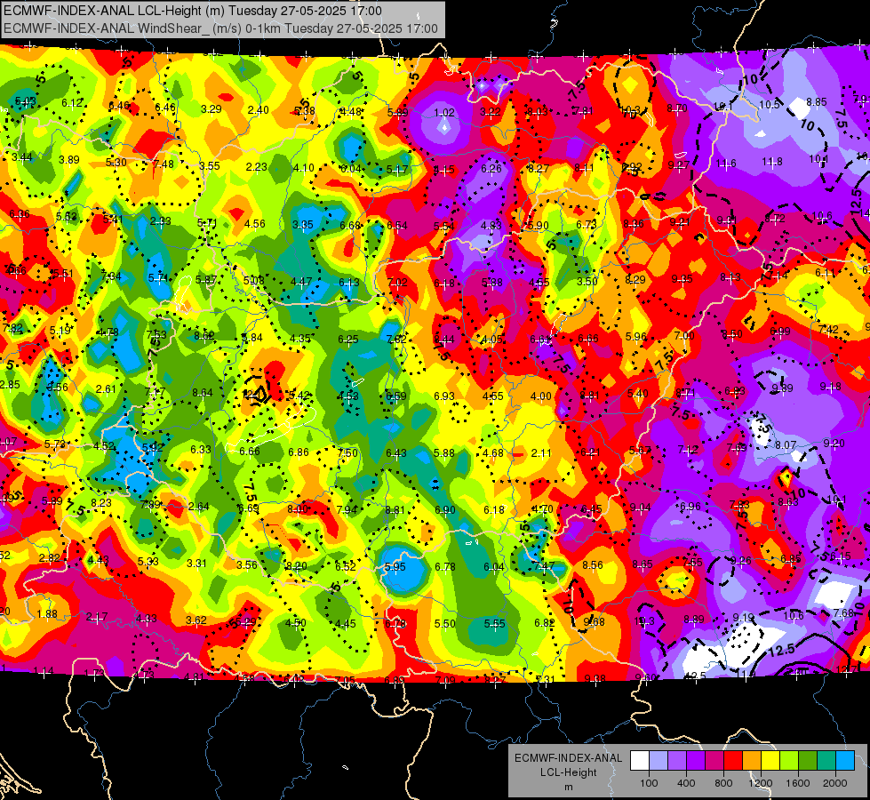Click the wind shear value 6.52
This screenshot has height=800, width=870.
pyautogui.click(x=345, y=567)
